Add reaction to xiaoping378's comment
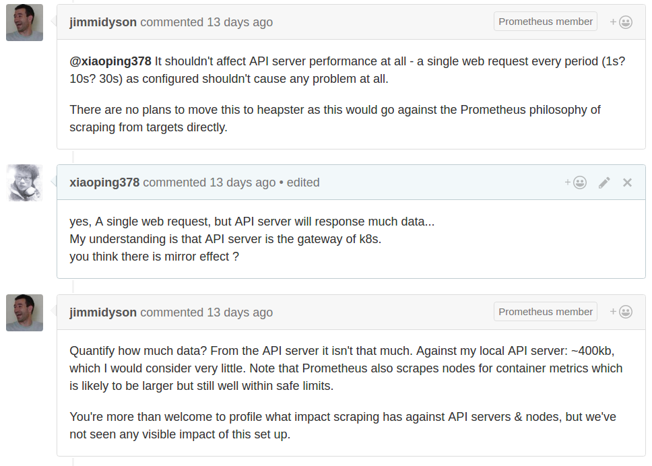The image size is (652, 466). pos(576,182)
